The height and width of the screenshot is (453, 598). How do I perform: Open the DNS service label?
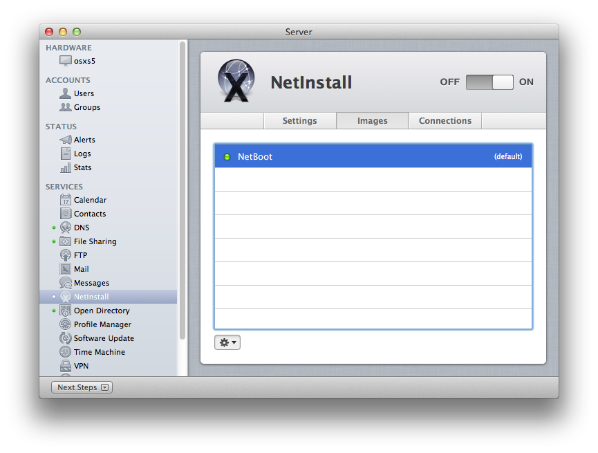coord(82,228)
